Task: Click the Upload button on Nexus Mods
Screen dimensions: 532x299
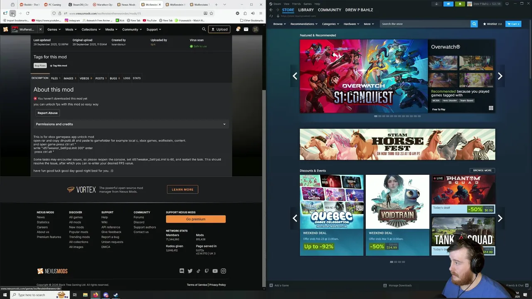Action: click(219, 29)
